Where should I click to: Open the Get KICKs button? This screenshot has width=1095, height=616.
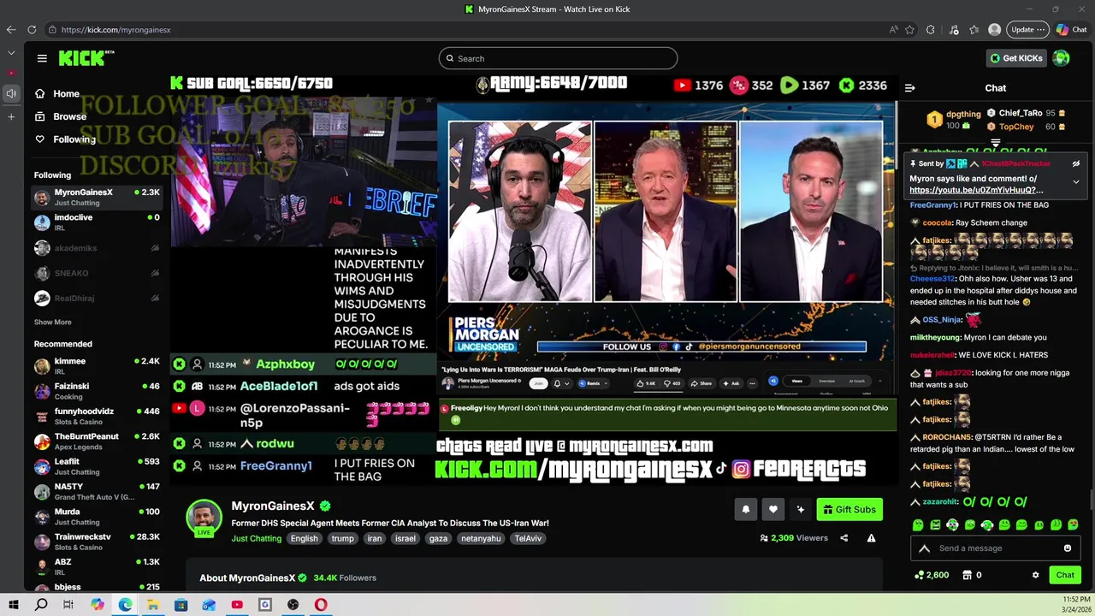pyautogui.click(x=1016, y=58)
